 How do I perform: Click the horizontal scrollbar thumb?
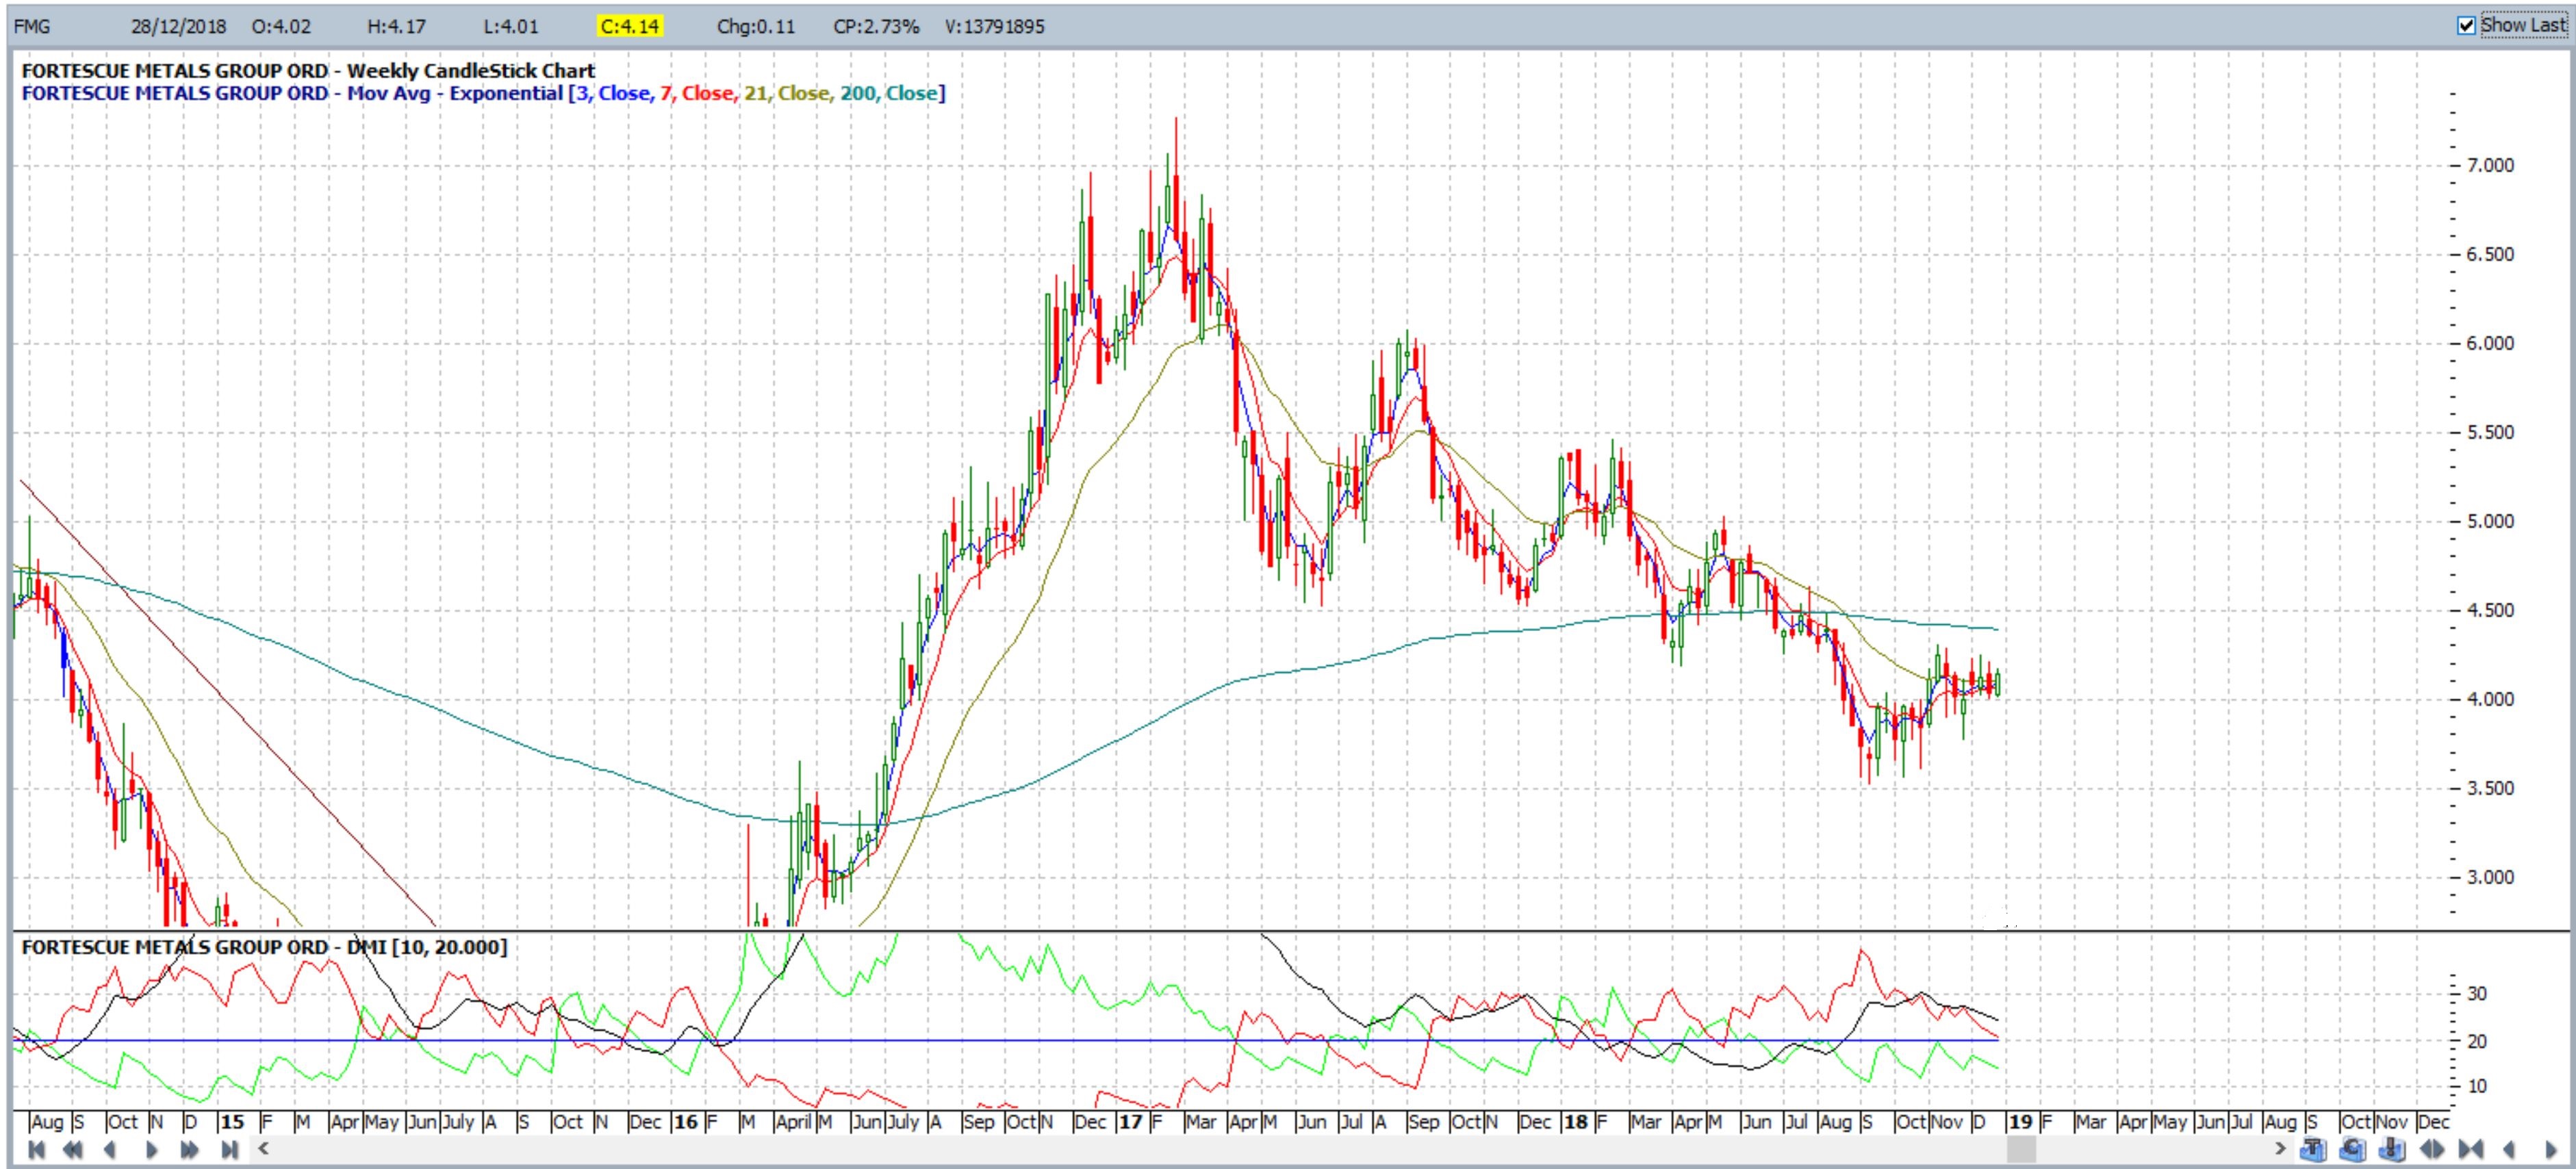coord(2022,1148)
